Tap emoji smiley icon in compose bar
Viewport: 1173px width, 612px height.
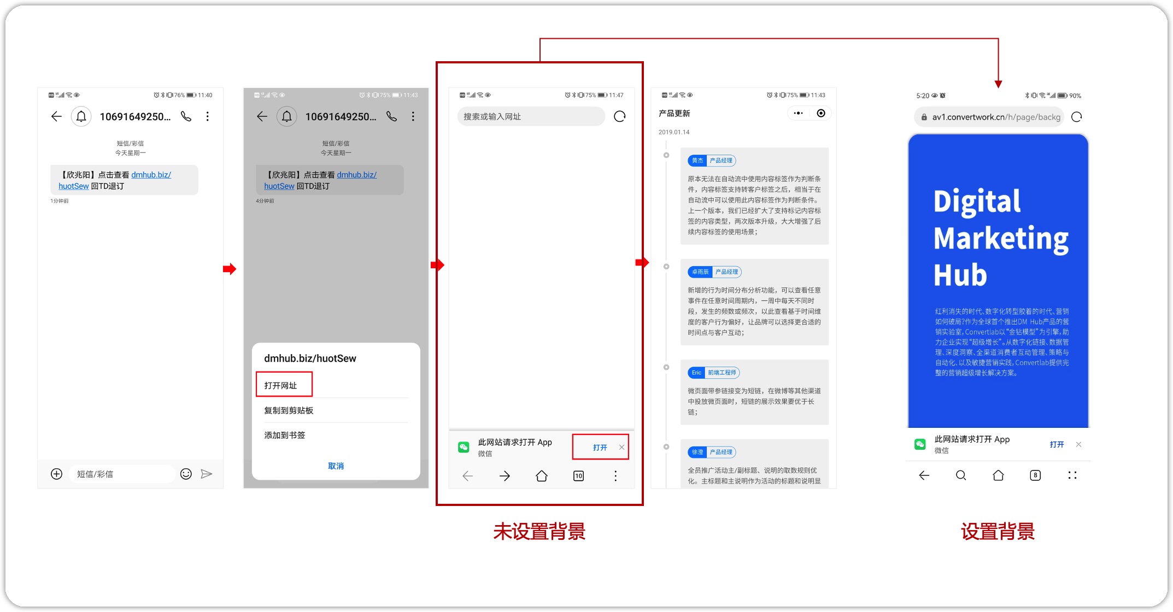pos(186,474)
